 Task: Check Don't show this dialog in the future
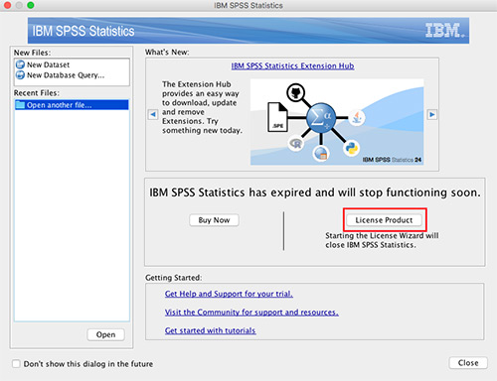click(x=16, y=364)
